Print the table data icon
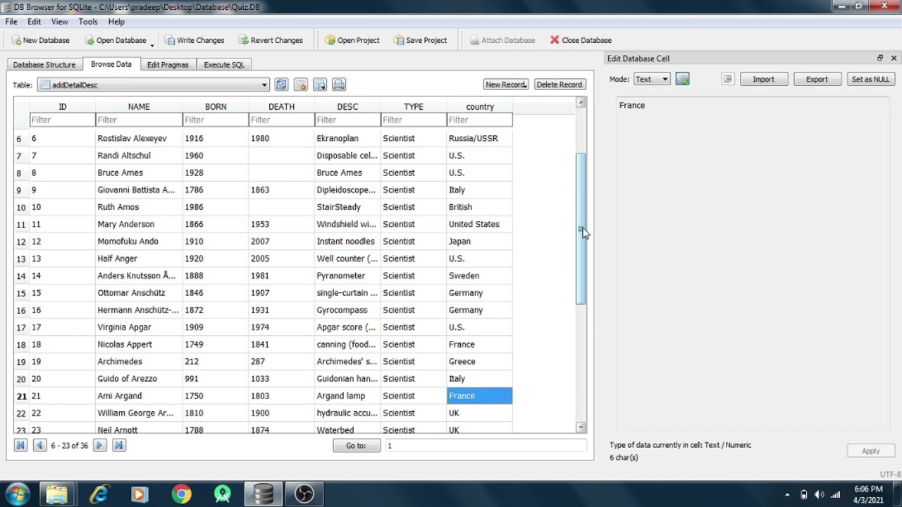Viewport: 902px width, 507px height. pos(338,84)
